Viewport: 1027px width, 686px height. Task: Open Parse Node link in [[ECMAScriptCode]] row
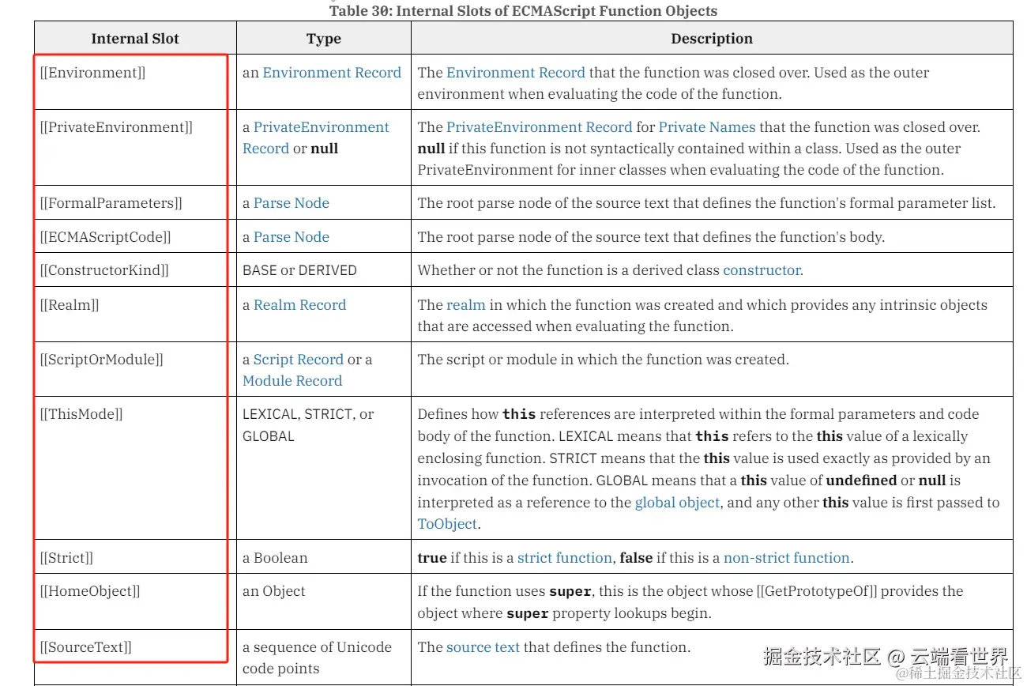click(292, 237)
